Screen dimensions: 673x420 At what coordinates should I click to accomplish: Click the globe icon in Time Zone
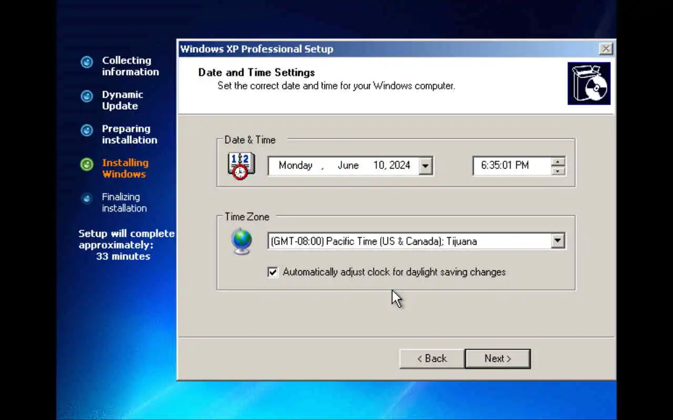(x=241, y=241)
